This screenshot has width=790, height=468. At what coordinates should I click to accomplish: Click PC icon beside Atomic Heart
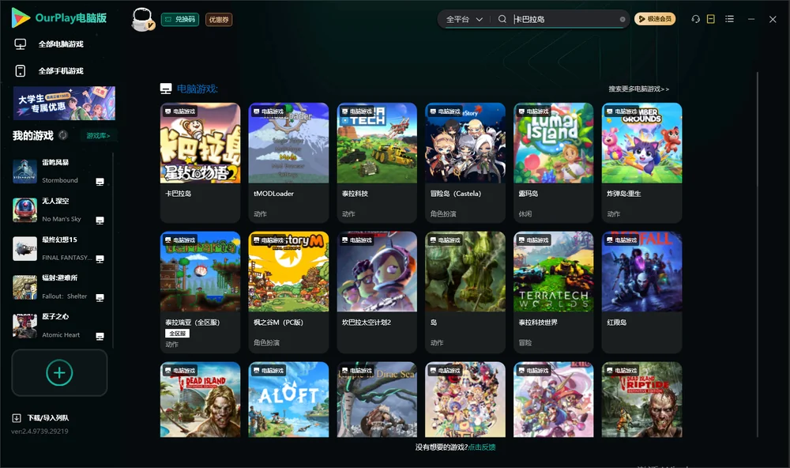coord(100,337)
